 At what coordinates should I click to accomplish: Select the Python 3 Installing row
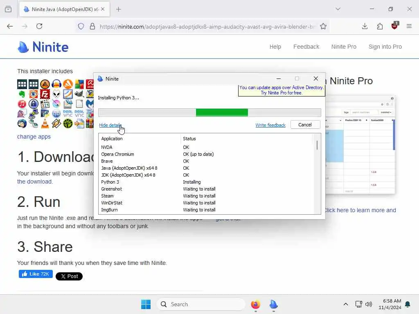pos(206,182)
